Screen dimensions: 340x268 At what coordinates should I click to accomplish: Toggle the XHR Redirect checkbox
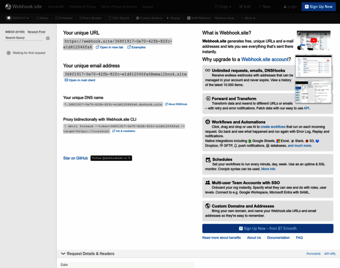pyautogui.click(x=189, y=18)
